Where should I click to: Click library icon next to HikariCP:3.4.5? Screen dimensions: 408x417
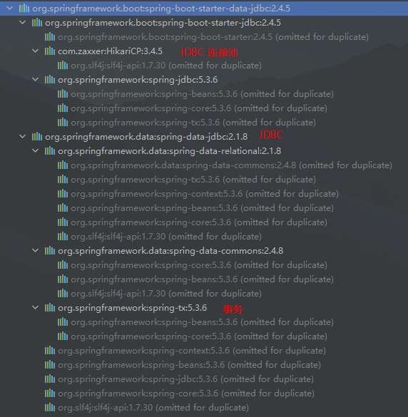50,51
